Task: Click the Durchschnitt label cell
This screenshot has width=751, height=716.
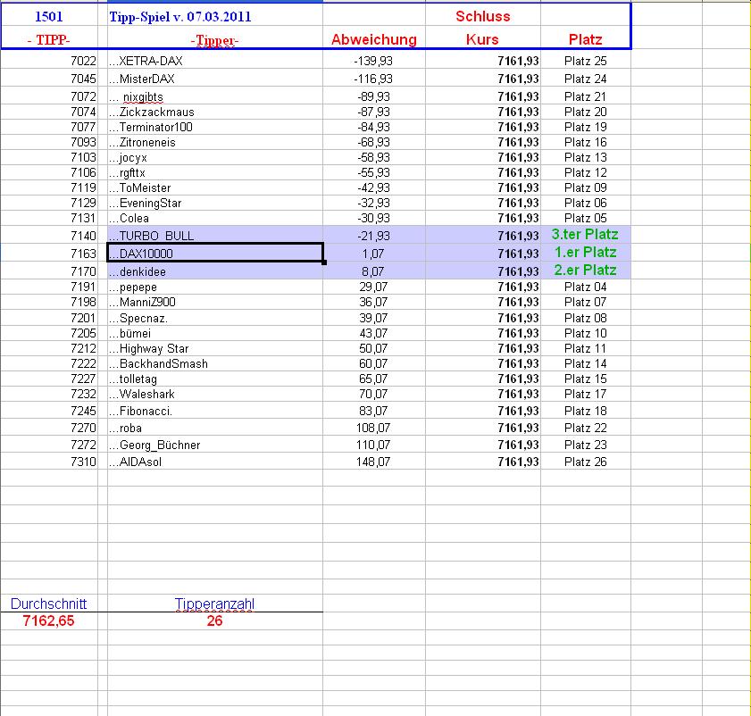Action: point(49,604)
